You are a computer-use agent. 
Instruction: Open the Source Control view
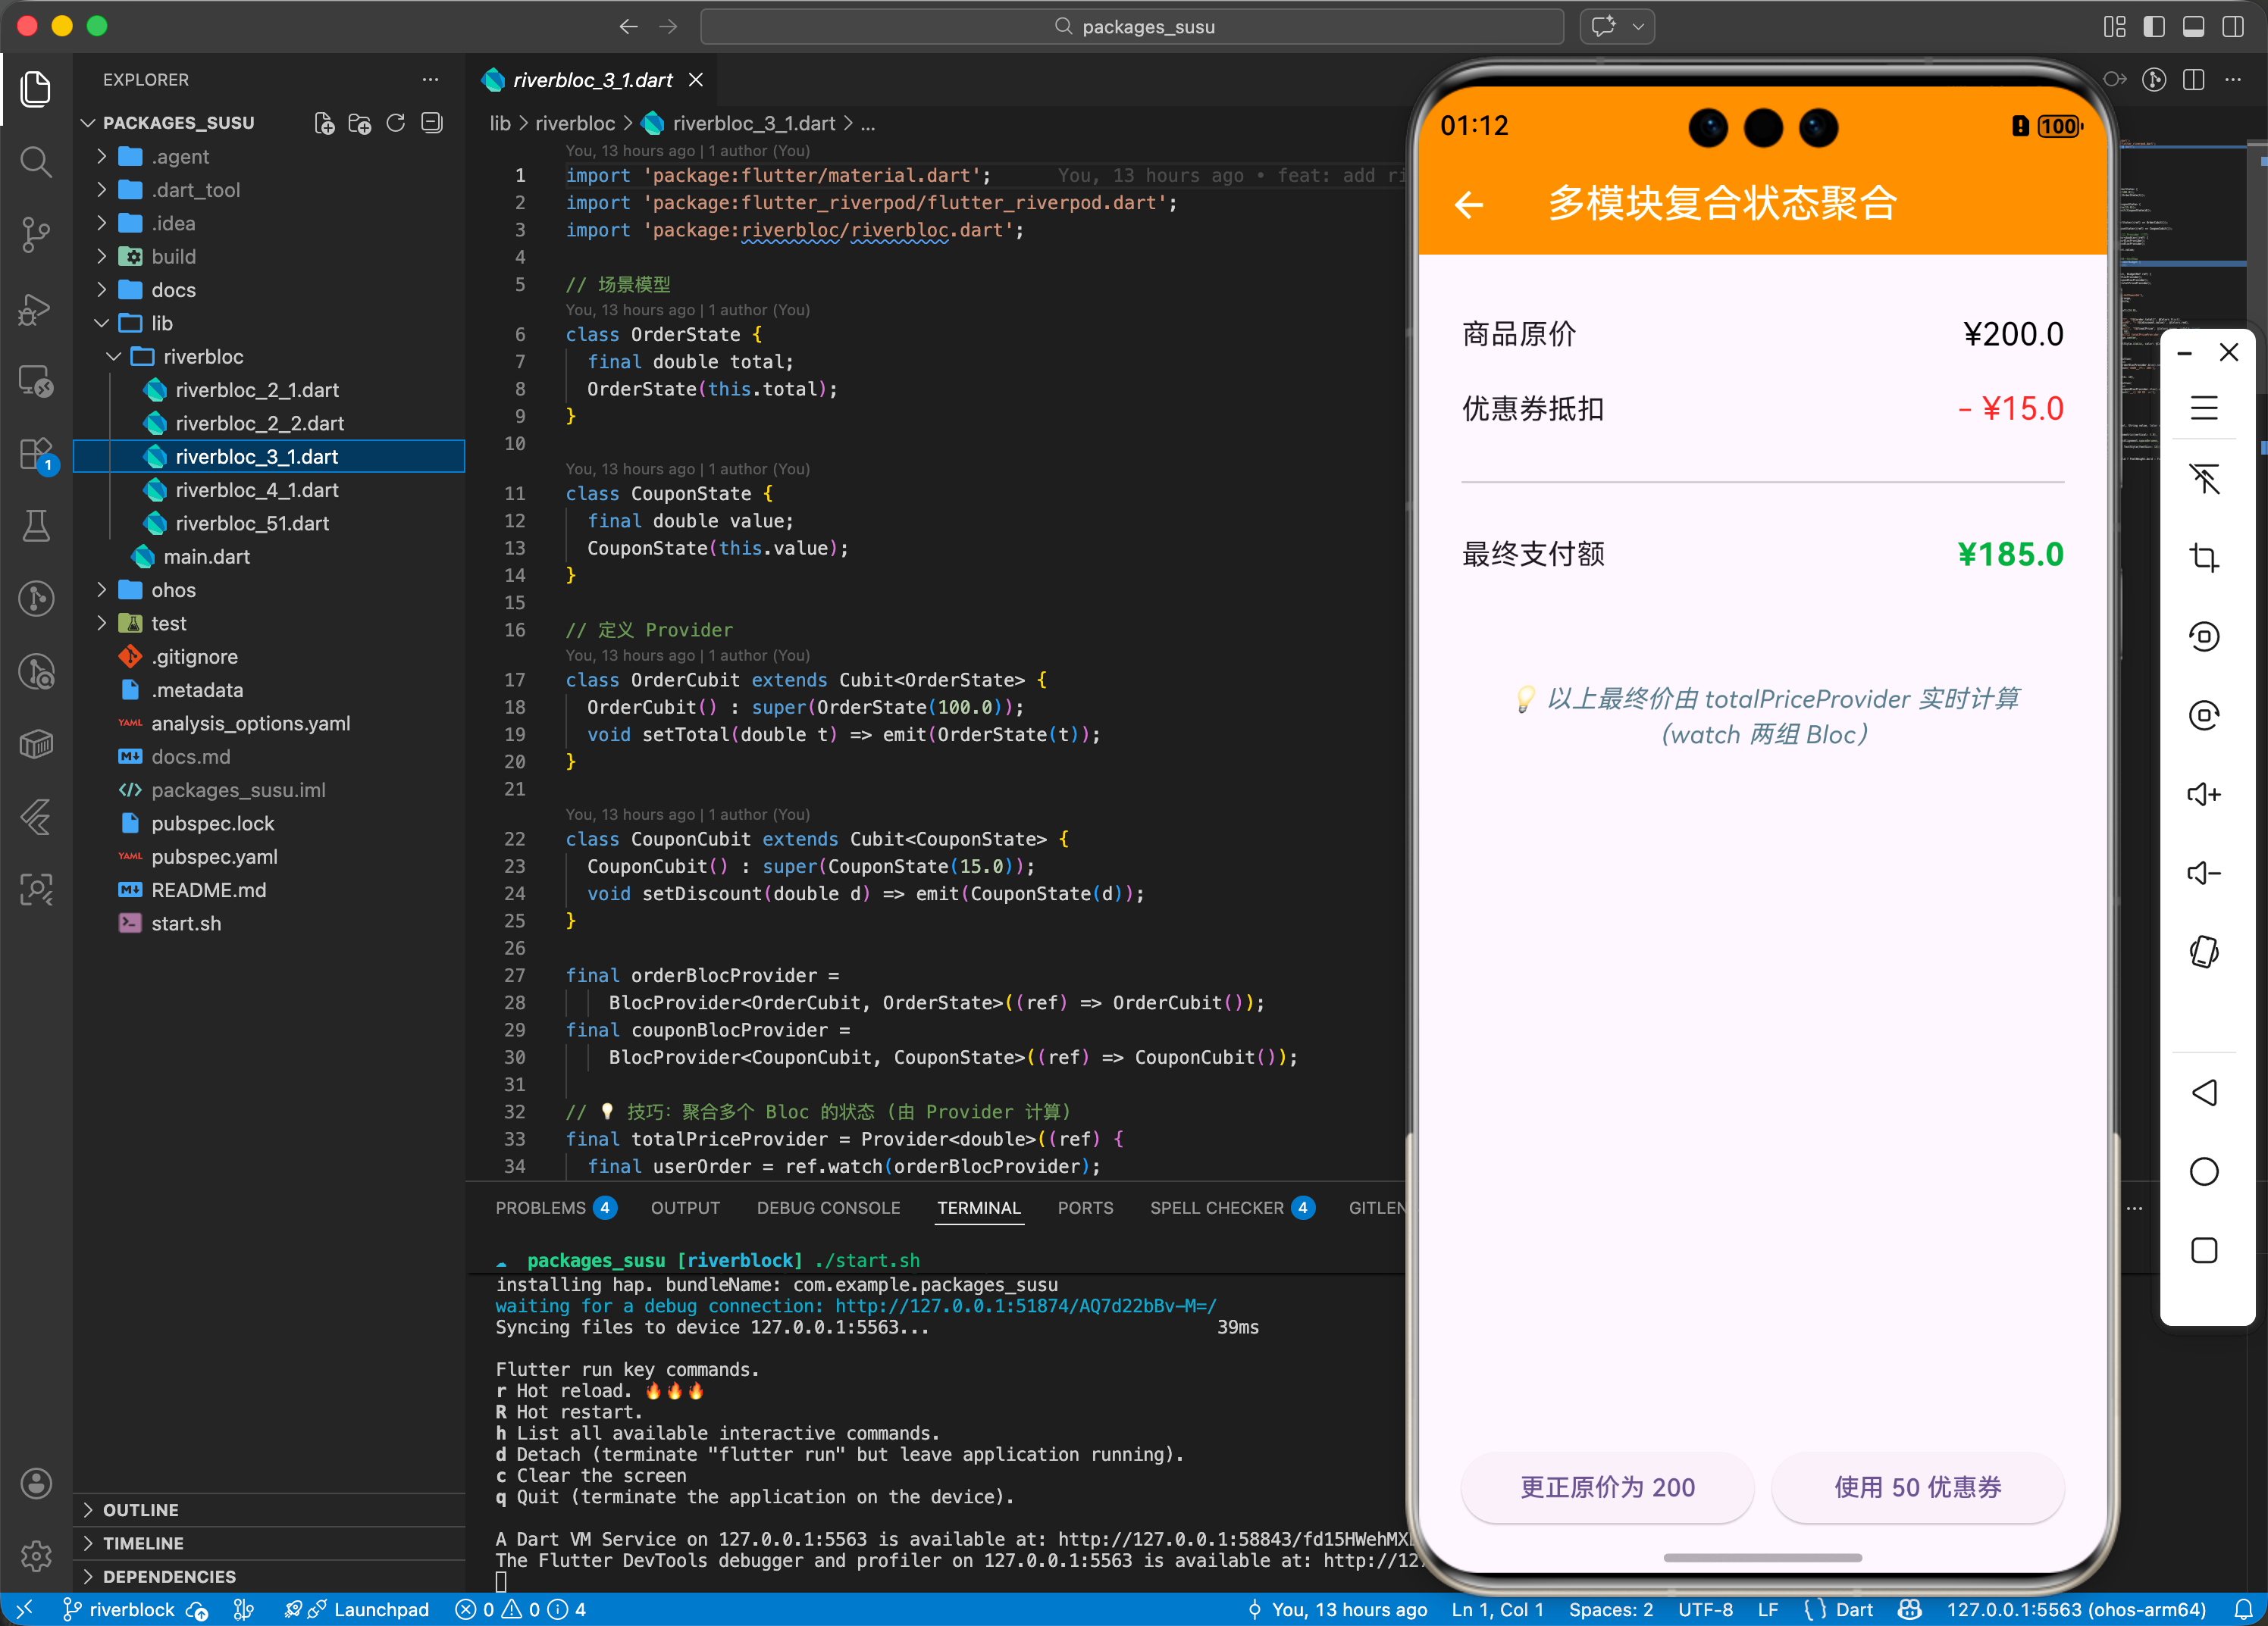[x=36, y=234]
